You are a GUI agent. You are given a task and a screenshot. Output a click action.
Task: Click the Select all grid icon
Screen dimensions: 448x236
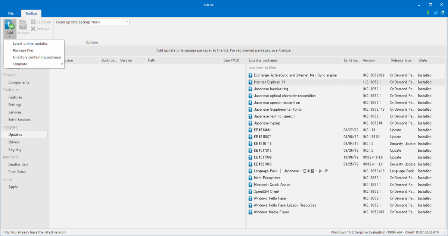point(33,22)
